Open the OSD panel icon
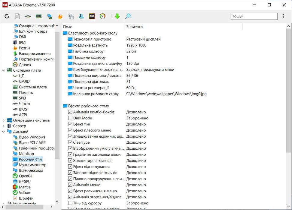The height and width of the screenshot is (210, 292). pos(92,16)
